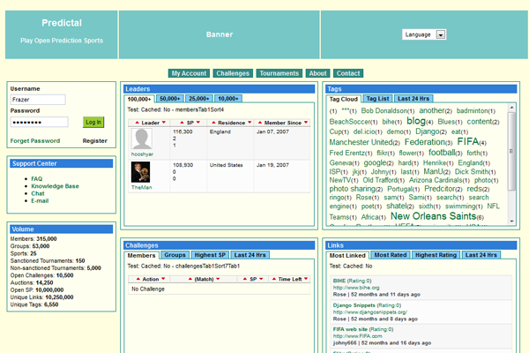
Task: Sort challenges SP column descending arrow
Action: tap(261, 279)
